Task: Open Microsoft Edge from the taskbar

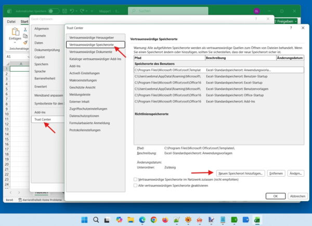Action: coord(142,220)
